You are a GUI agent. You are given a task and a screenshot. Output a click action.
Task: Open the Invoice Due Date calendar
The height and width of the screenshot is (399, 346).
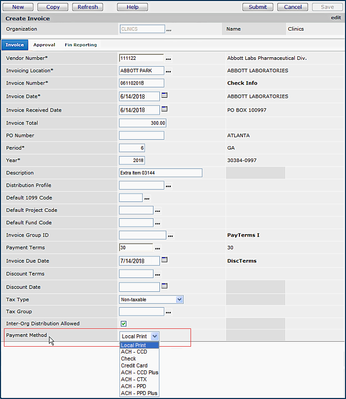tap(165, 260)
